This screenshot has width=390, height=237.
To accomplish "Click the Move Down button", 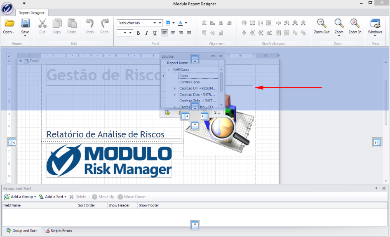I will [132, 197].
